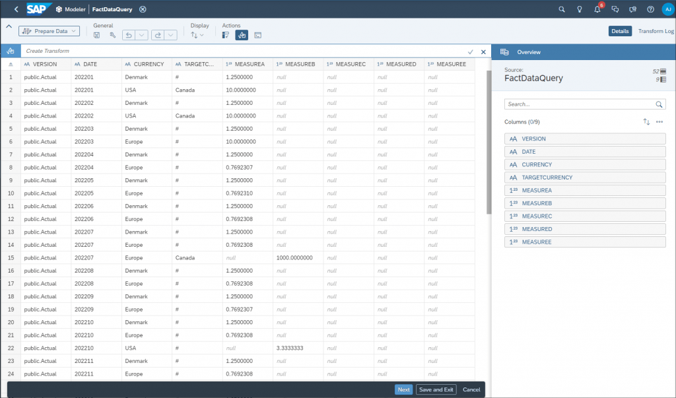
Task: Toggle the Details panel button
Action: [620, 31]
